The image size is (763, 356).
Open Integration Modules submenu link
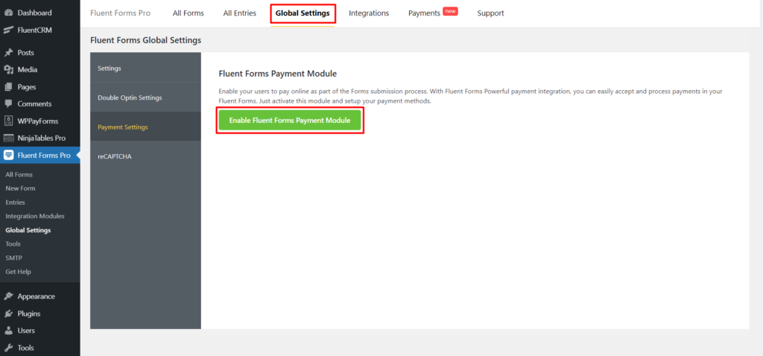point(35,216)
